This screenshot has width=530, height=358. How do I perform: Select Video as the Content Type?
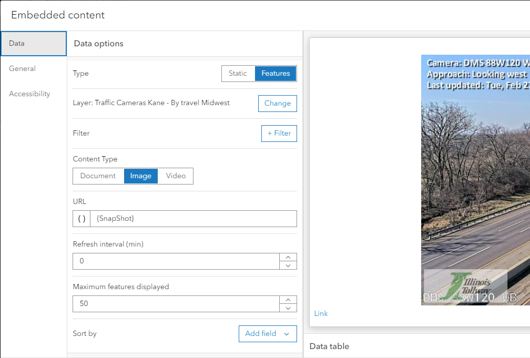[x=176, y=176]
